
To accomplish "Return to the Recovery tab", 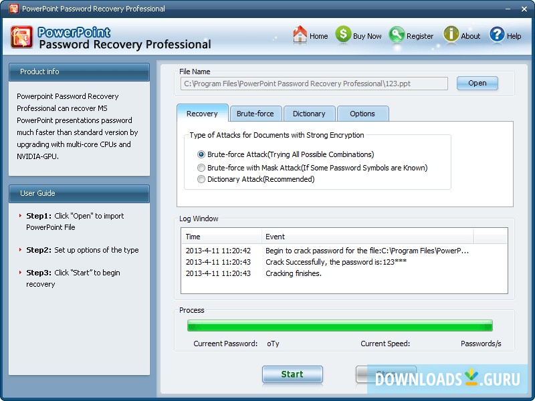I will (x=203, y=114).
